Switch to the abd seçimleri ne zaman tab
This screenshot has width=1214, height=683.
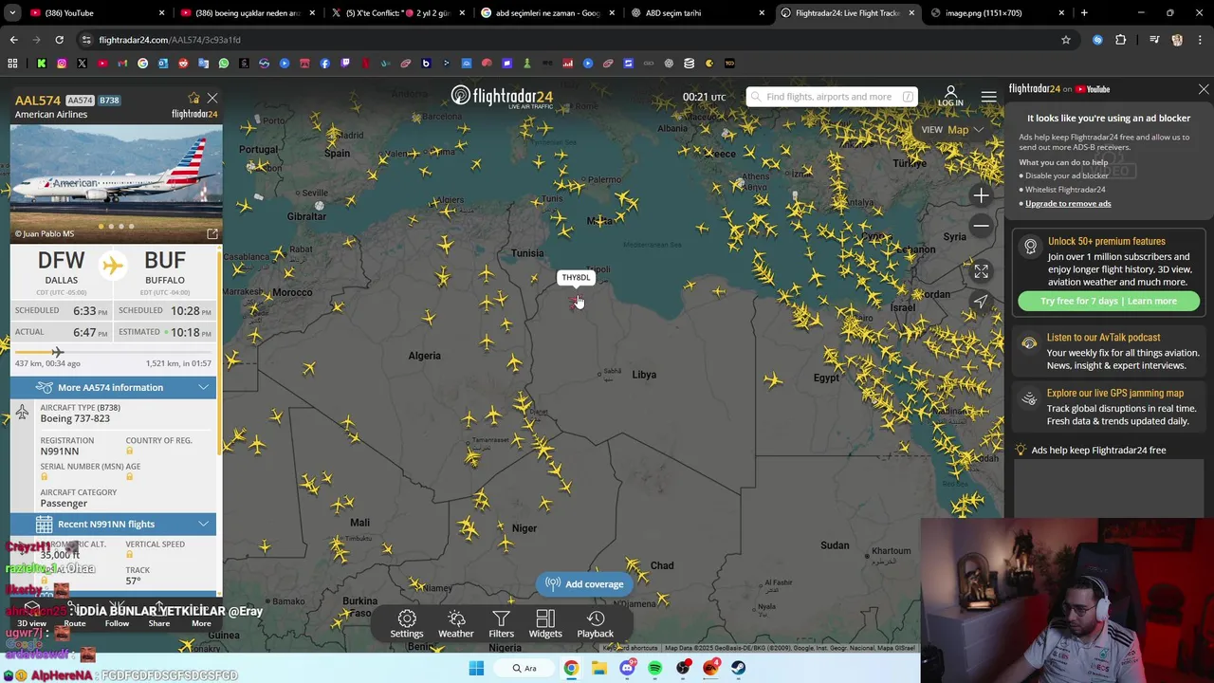pyautogui.click(x=547, y=13)
